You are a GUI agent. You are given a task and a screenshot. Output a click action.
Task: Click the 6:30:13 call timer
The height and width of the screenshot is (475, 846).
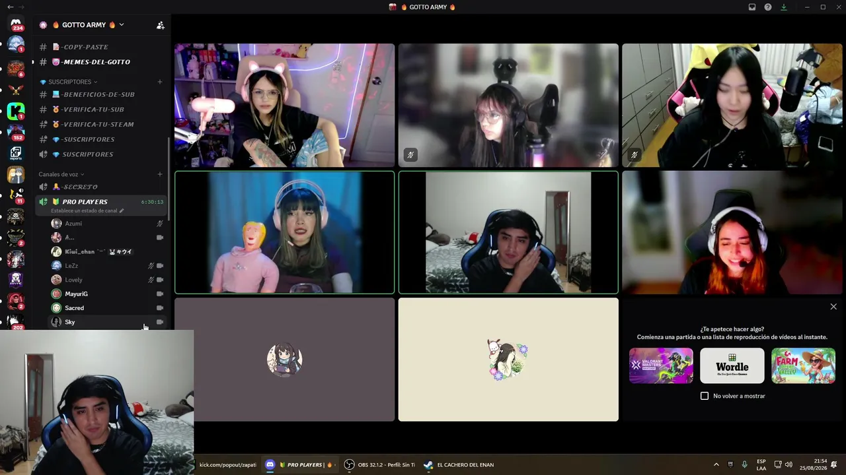tap(152, 202)
